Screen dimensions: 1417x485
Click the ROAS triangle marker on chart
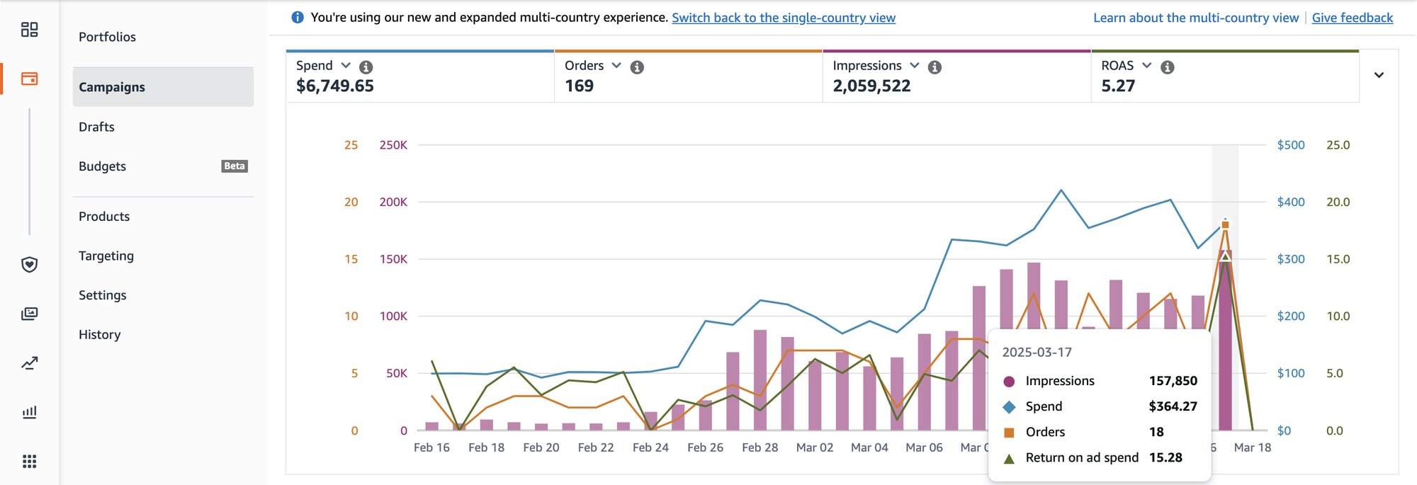pyautogui.click(x=1226, y=256)
